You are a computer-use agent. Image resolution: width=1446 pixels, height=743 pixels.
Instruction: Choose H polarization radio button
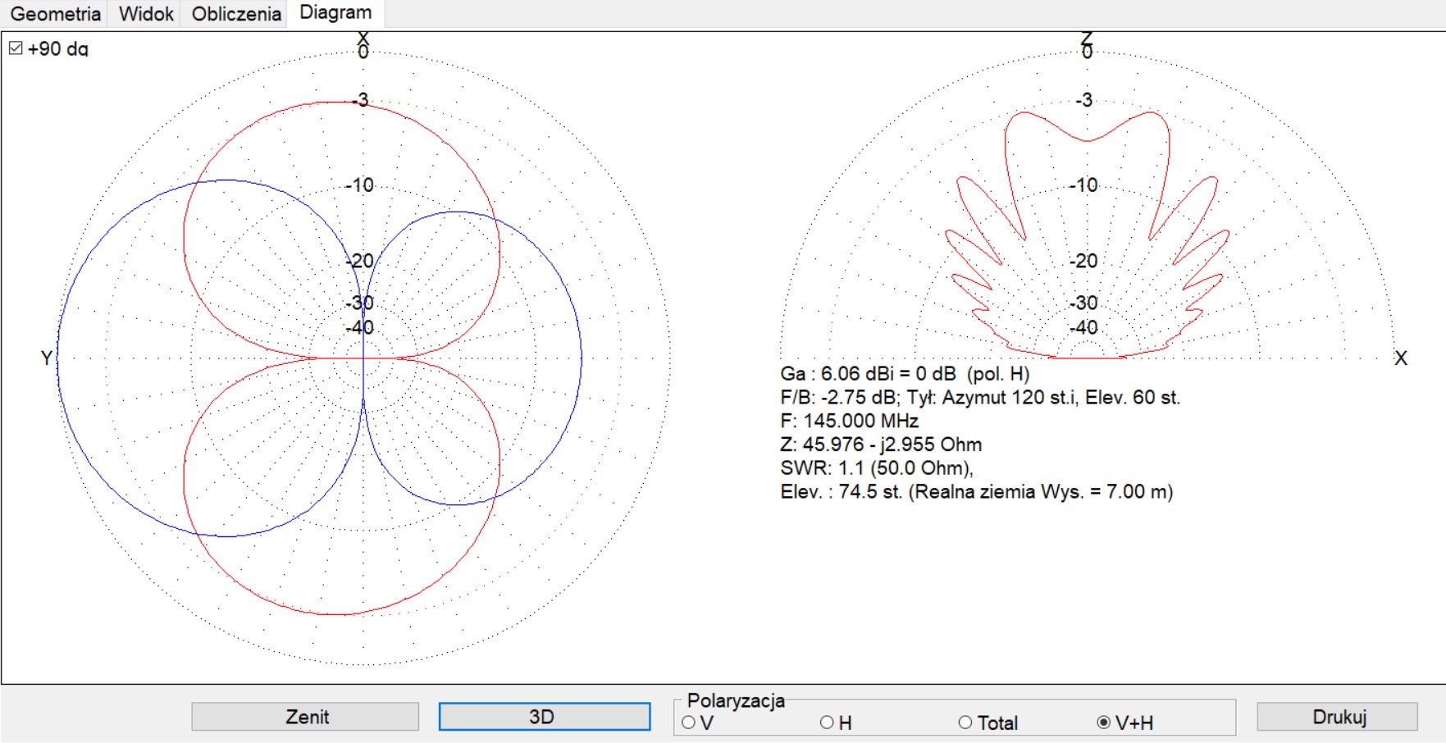point(827,722)
